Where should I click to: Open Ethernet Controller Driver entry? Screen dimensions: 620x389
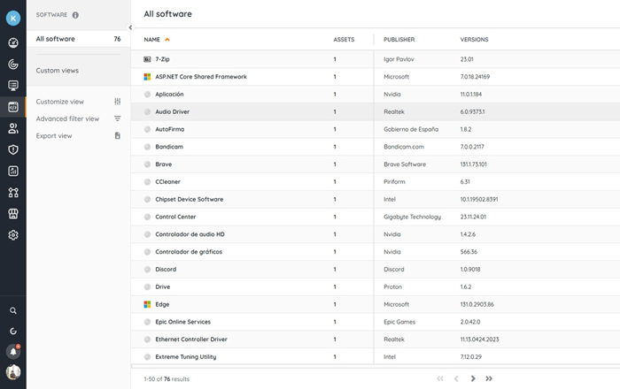pyautogui.click(x=191, y=339)
